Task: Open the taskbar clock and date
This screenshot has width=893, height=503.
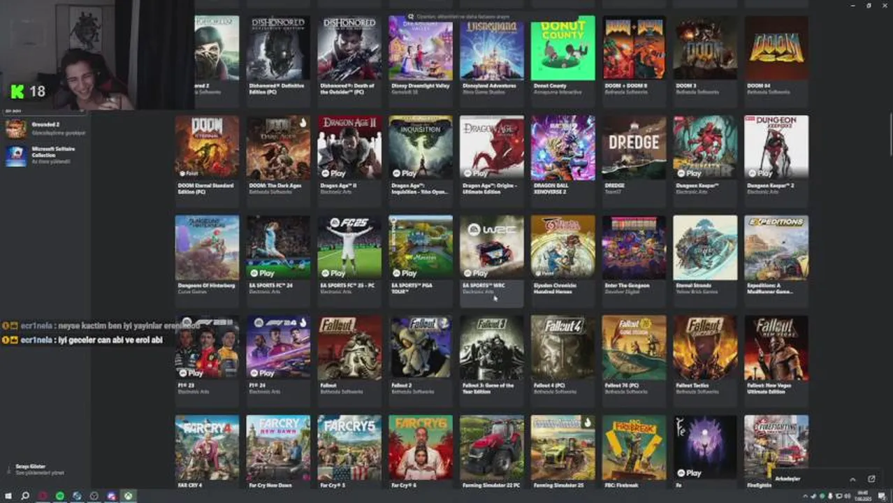Action: 864,496
